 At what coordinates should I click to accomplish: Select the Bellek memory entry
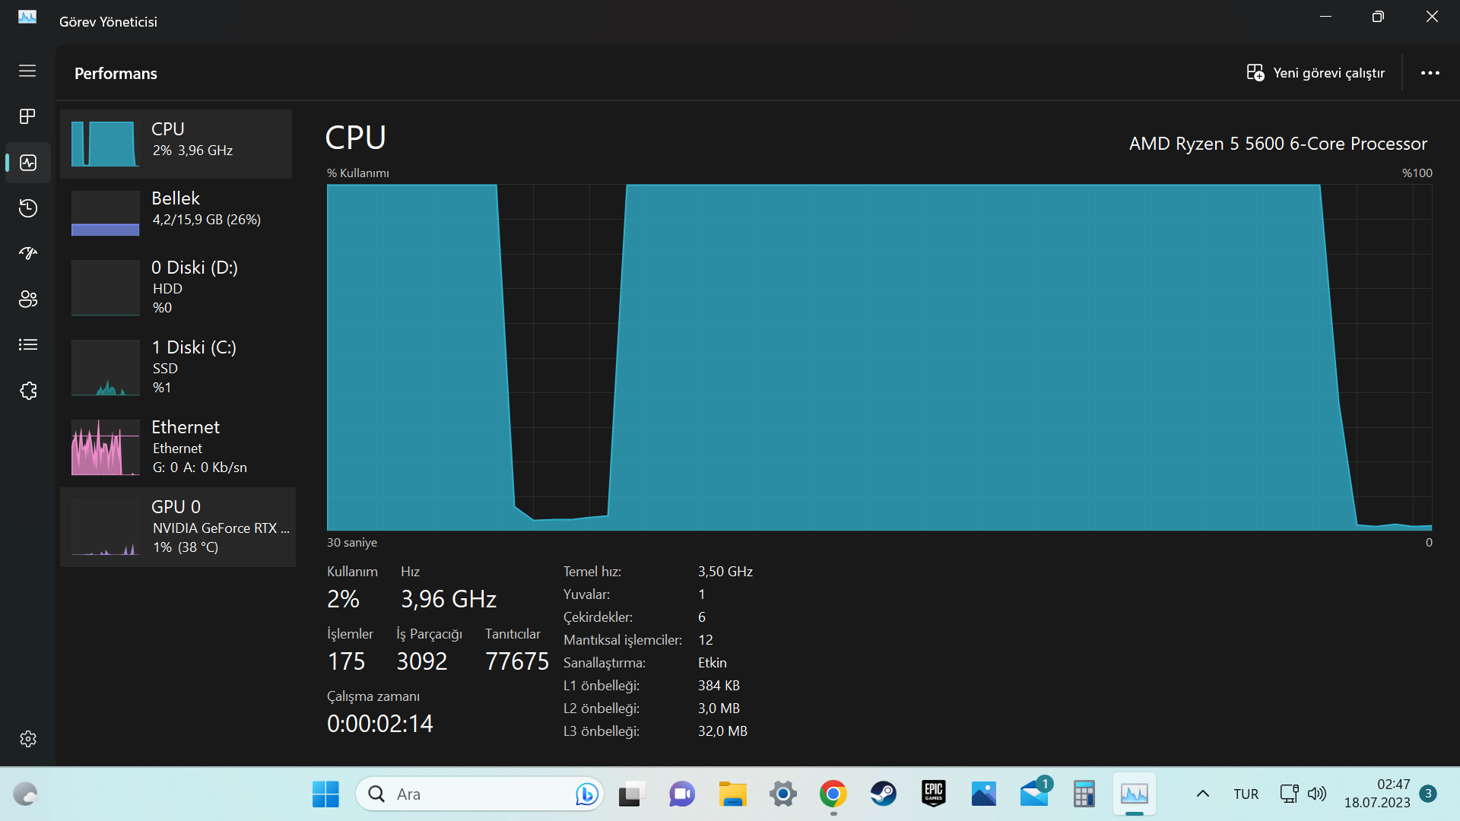pyautogui.click(x=176, y=213)
